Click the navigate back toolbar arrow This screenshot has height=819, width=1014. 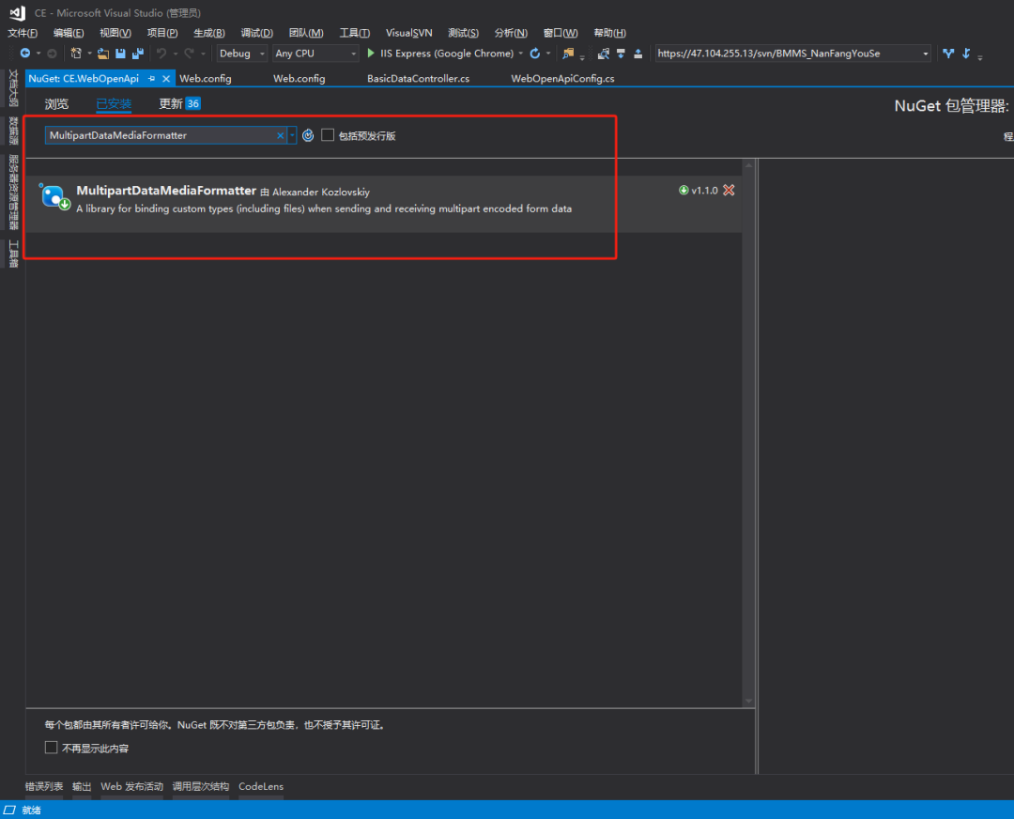click(24, 54)
